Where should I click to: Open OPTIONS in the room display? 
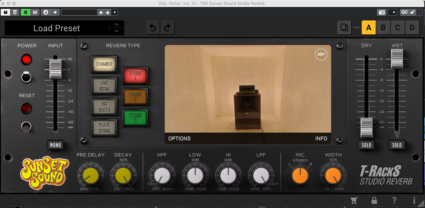(x=179, y=139)
